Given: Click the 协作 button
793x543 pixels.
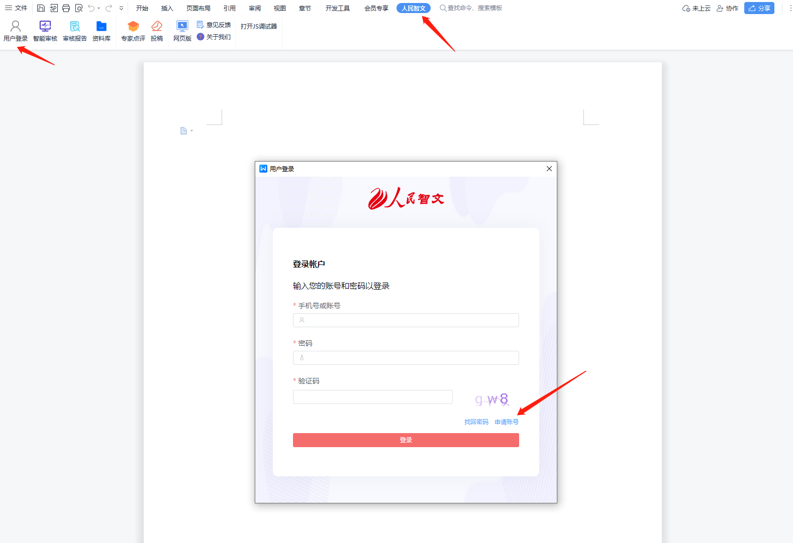Looking at the screenshot, I should pyautogui.click(x=727, y=8).
